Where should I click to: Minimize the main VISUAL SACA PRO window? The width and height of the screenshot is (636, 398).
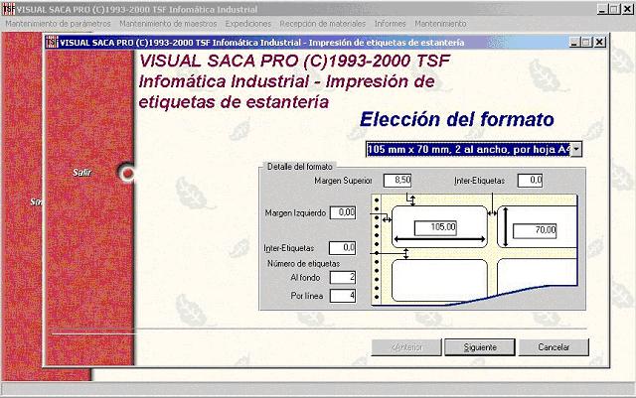coord(603,9)
